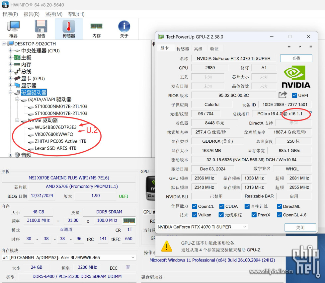Switch to the GPU-Z 传感器 tab
The width and height of the screenshot is (325, 283).
(x=183, y=49)
